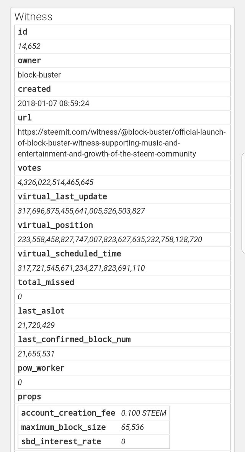Click the virtual_last_update value
The width and height of the screenshot is (245, 452).
click(81, 211)
